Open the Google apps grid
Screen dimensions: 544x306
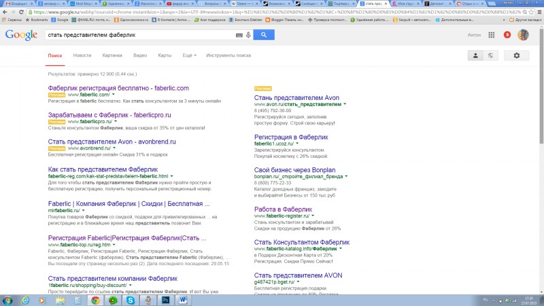pyautogui.click(x=491, y=35)
